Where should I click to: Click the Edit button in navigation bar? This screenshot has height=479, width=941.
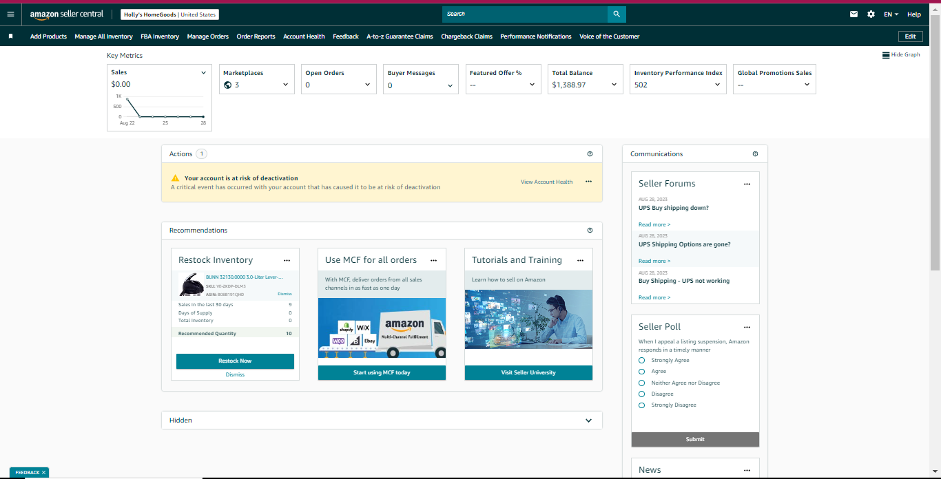point(910,36)
